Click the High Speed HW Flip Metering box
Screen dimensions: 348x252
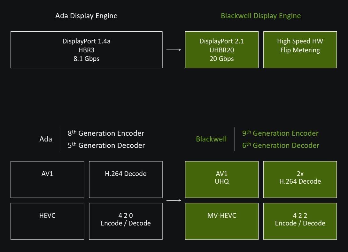300,50
